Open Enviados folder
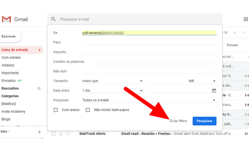The image size is (249, 150). click(9, 81)
